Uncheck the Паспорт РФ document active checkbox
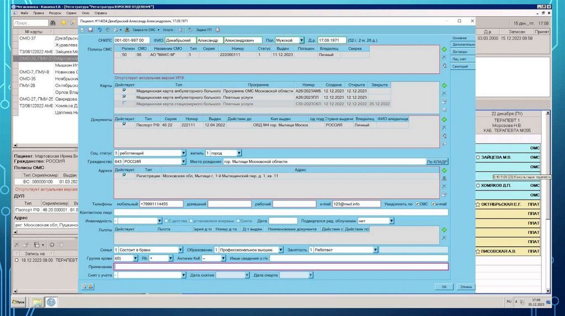This screenshot has height=316, width=565. 124,125
